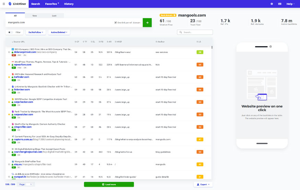This screenshot has width=300, height=190.
Task: Open the kwfinder.com source link
Action: (22, 77)
